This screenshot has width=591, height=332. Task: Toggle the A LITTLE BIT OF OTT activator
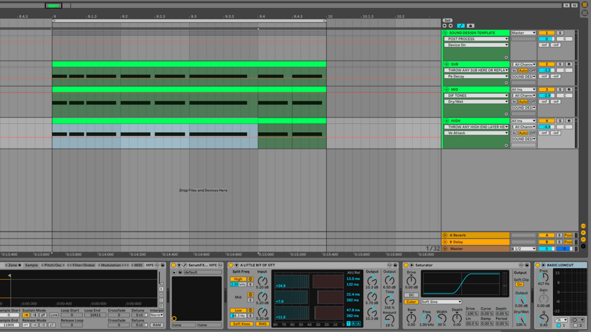(231, 266)
